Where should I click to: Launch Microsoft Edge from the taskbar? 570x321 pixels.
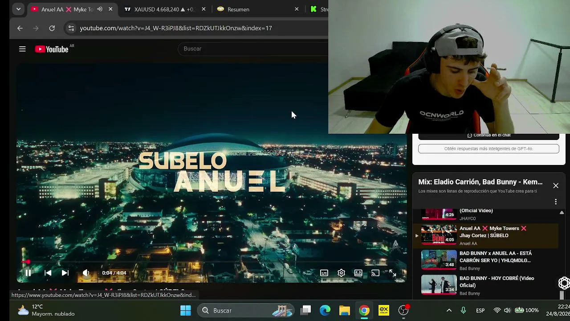point(325,310)
